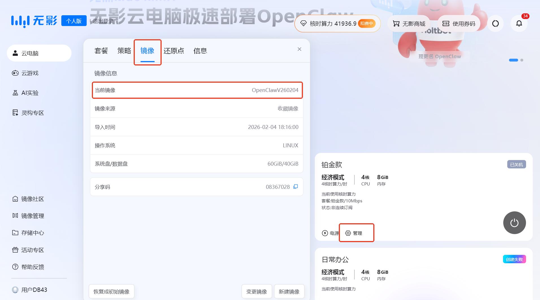540x300 pixels.
Task: Click the second banner carousel dot
Action: click(522, 60)
